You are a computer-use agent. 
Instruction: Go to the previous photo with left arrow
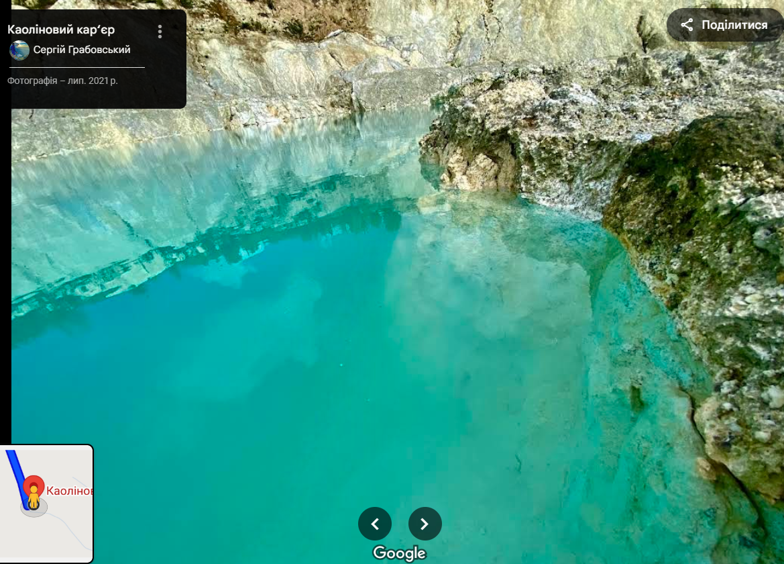[x=375, y=524]
